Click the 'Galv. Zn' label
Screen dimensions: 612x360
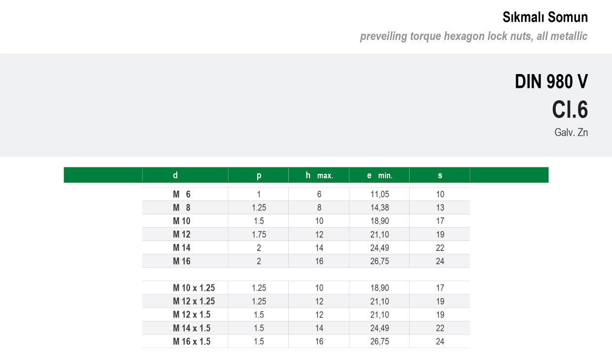571,132
